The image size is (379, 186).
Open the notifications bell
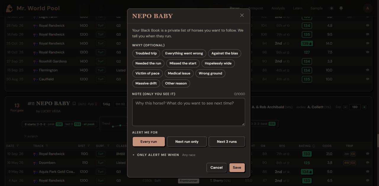(341, 8)
